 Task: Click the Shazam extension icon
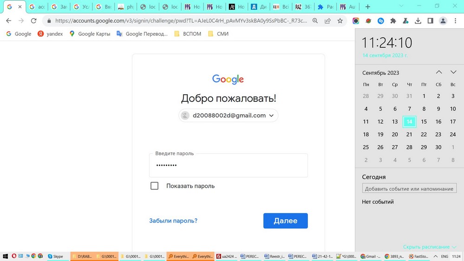[381, 21]
